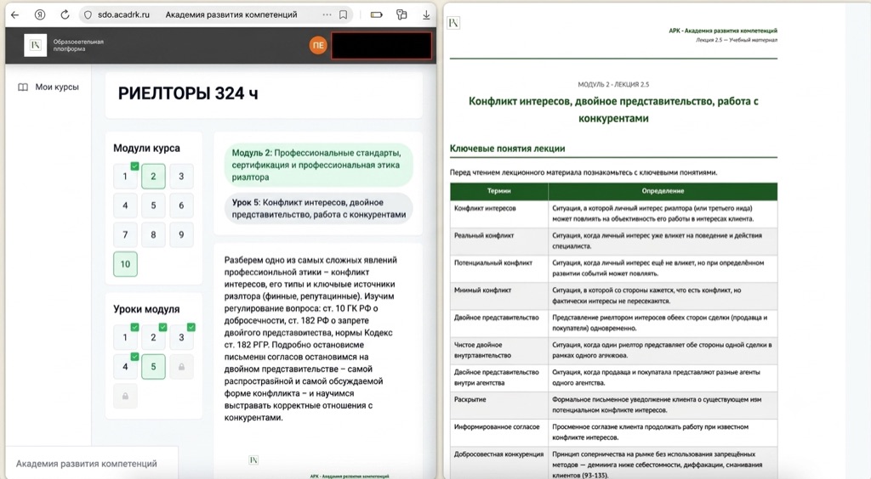Select course module 7
Viewport: 871px width, 479px height.
(125, 235)
